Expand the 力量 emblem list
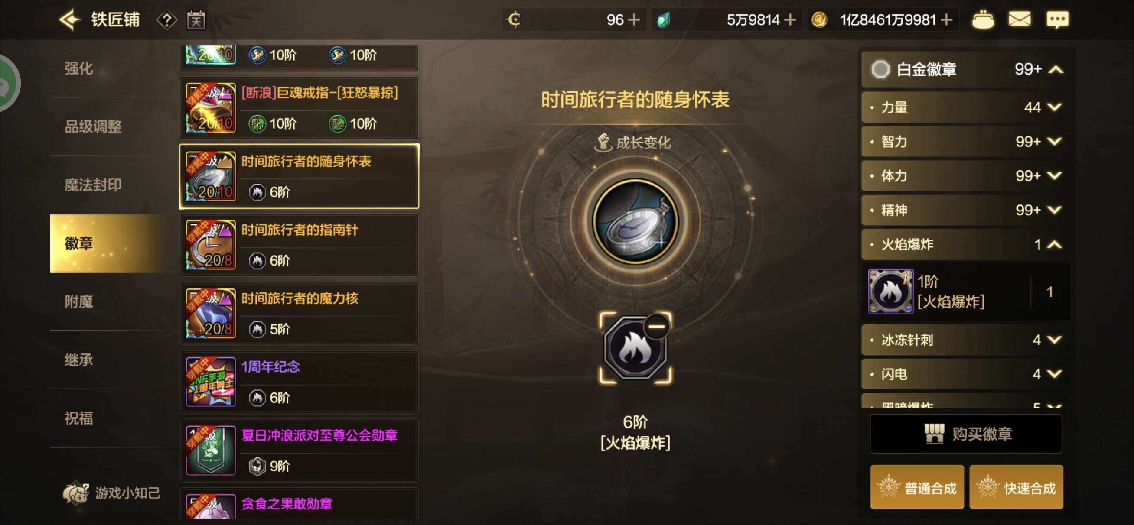The height and width of the screenshot is (525, 1134). pyautogui.click(x=1055, y=107)
